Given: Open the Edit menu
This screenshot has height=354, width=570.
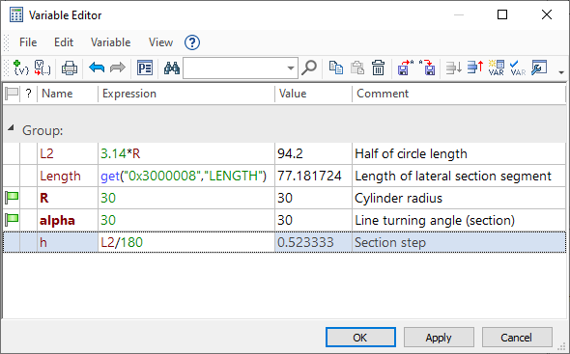Looking at the screenshot, I should coord(64,42).
